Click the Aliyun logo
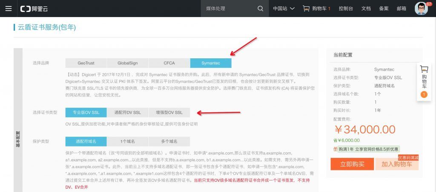Screen dimensions: 436x192 click(x=34, y=9)
